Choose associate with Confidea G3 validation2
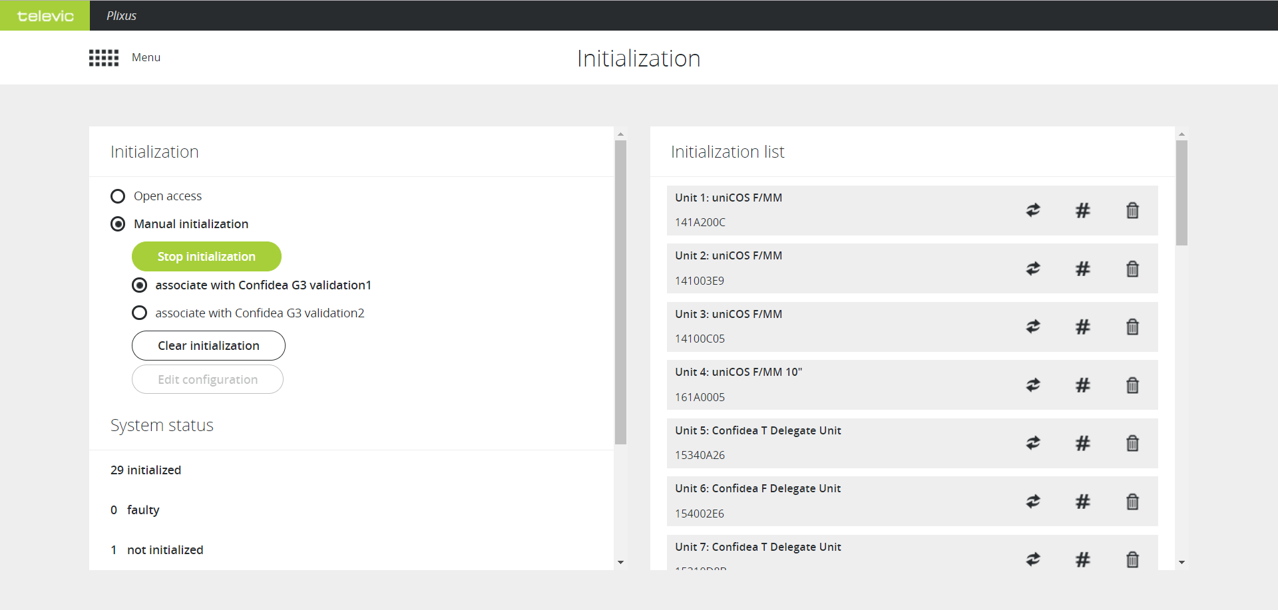This screenshot has height=610, width=1278. [x=139, y=313]
